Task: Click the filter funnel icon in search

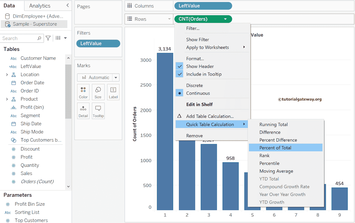Action: pyautogui.click(x=48, y=38)
